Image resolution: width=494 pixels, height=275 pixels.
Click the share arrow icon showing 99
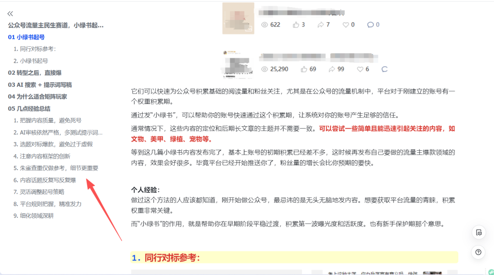pos(332,69)
